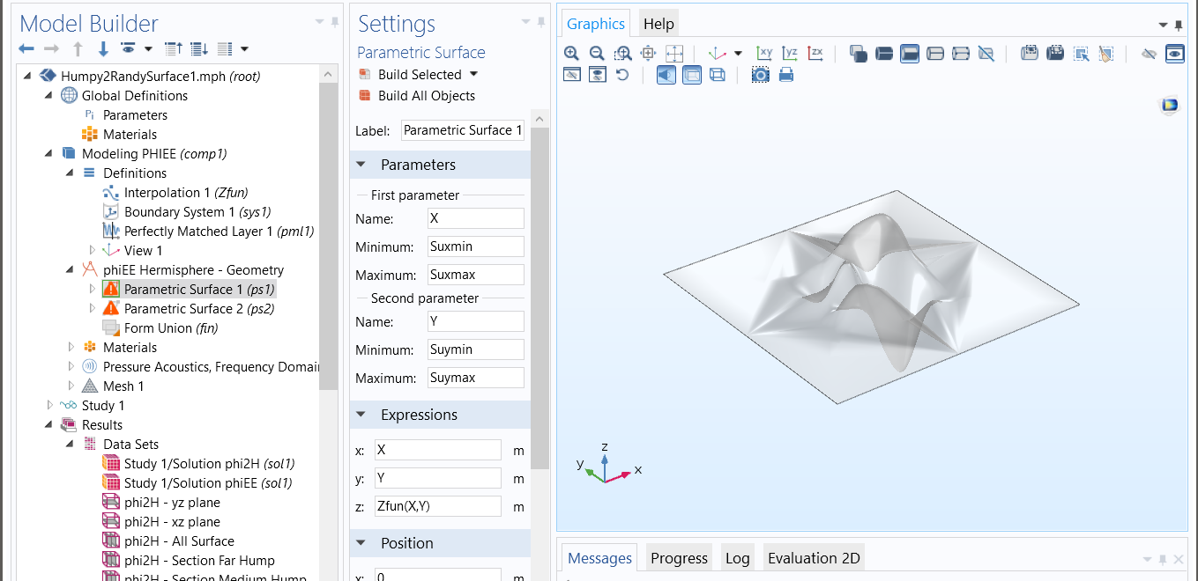Click the Zoom In graphics icon
This screenshot has height=581, width=1198.
[x=571, y=54]
